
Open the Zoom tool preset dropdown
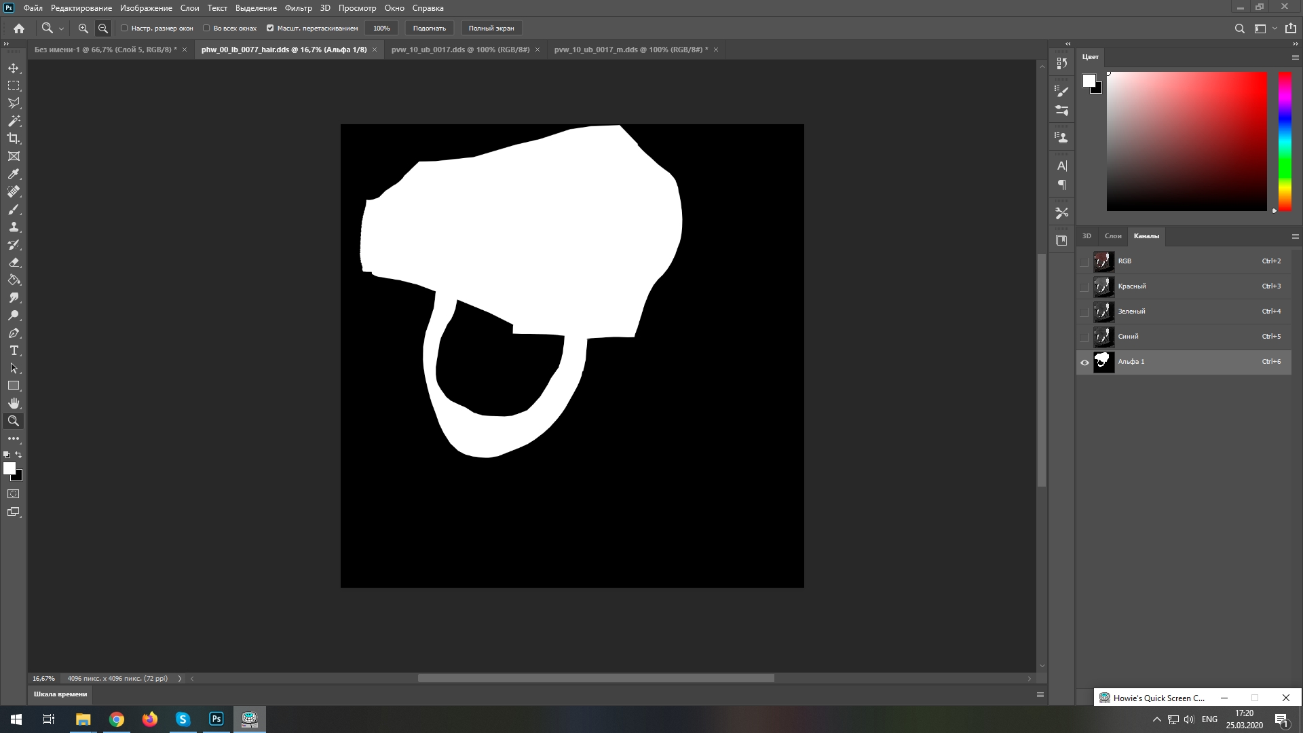point(61,29)
